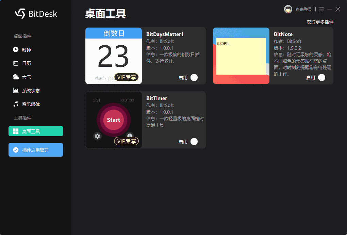Open the hamburger menu near the login area

pyautogui.click(x=321, y=9)
